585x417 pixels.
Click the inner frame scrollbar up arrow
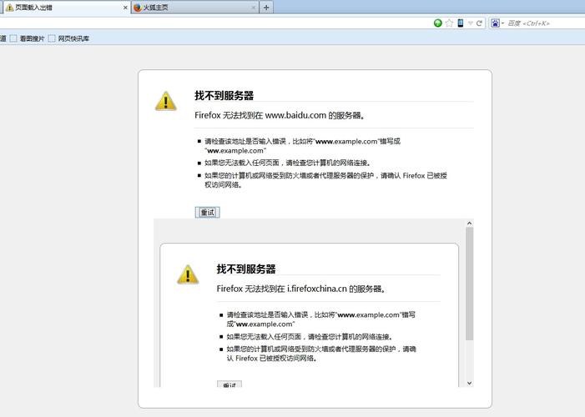469,223
